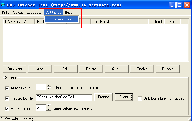Viewport: 192px width, 121px height.
Task: Maximize the DNS Watcher Tool window
Action: pos(180,5)
